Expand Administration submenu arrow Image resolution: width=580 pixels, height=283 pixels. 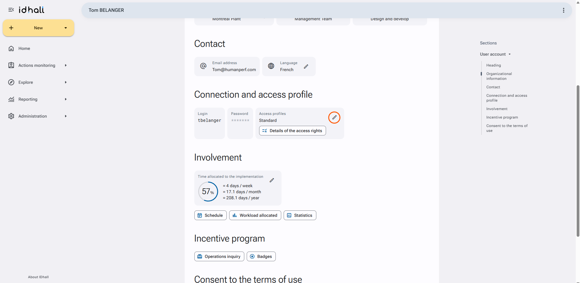(x=66, y=116)
